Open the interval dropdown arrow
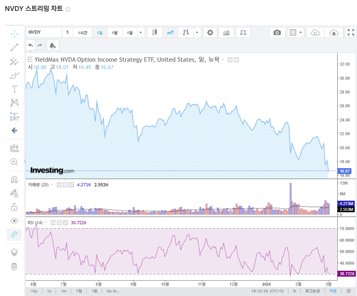This screenshot has width=357, height=296. (x=141, y=33)
